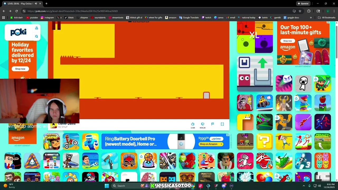Screen dimensions: 338x190
Task: Open the red stickman swing game thumbnail
Action: click(x=303, y=122)
